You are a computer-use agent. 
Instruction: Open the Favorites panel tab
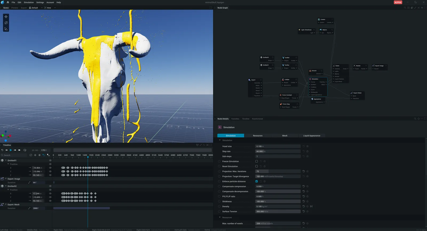coord(235,119)
